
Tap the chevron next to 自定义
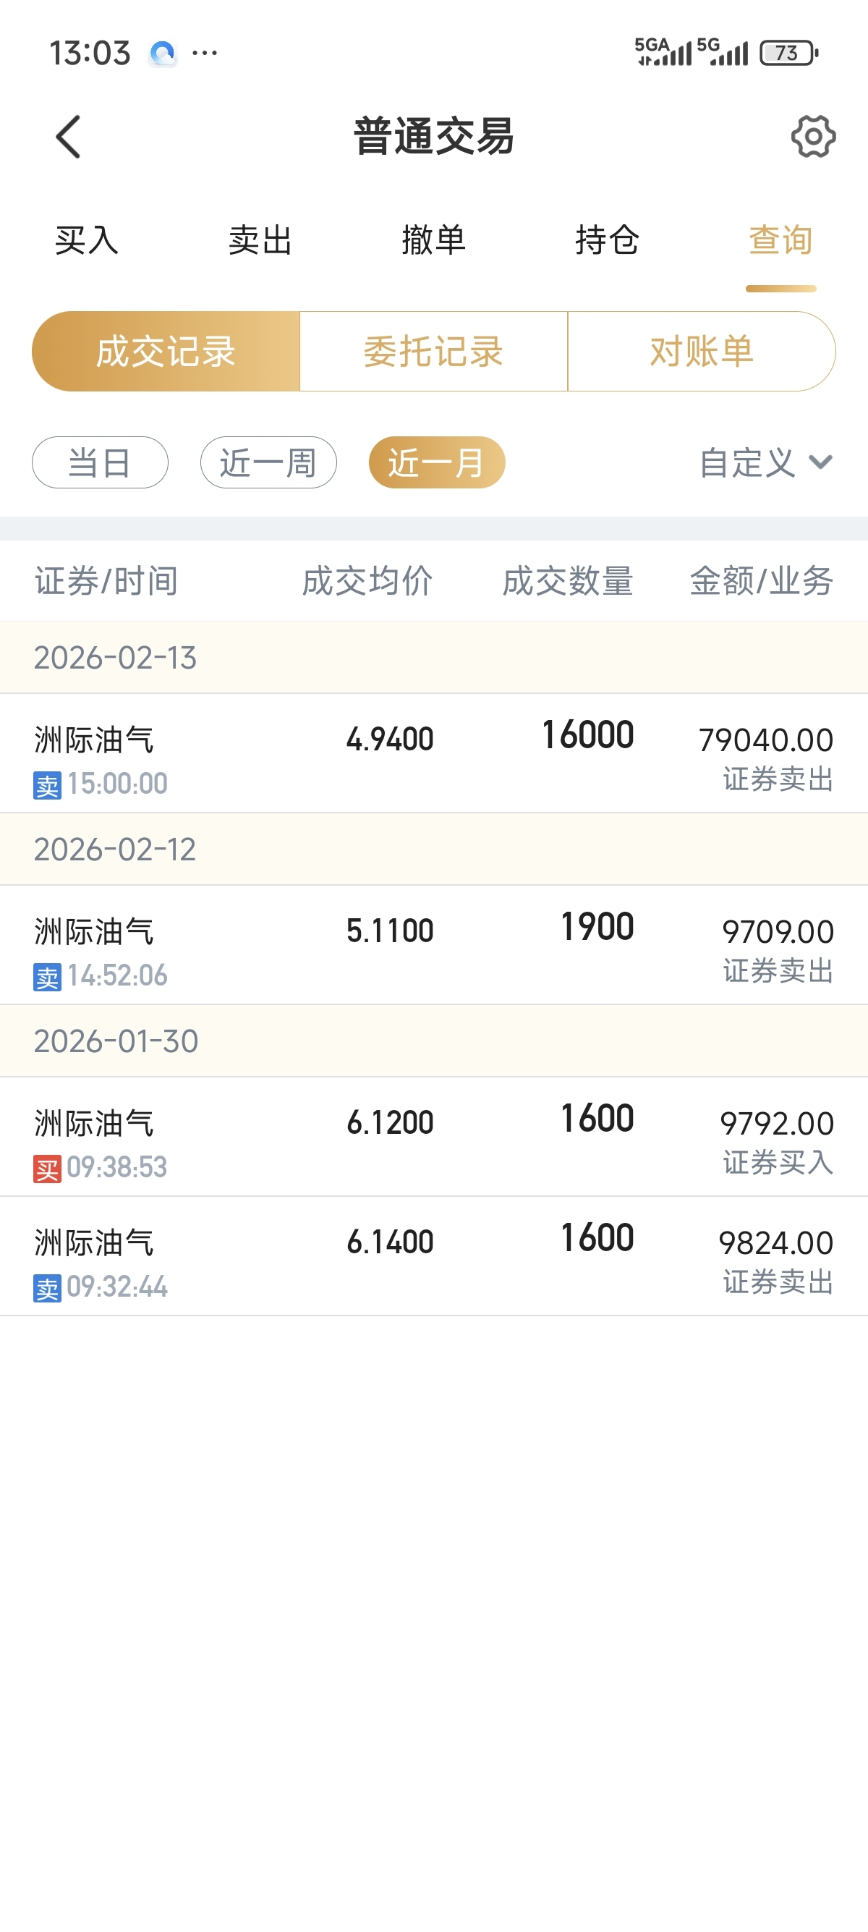pyautogui.click(x=821, y=462)
